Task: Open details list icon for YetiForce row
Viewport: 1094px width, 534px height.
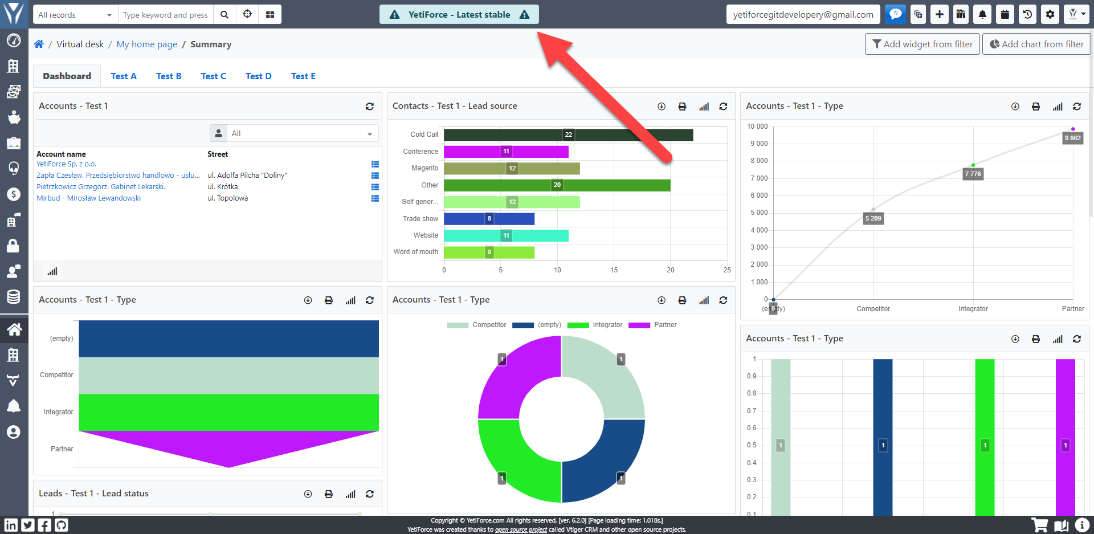Action: tap(375, 164)
